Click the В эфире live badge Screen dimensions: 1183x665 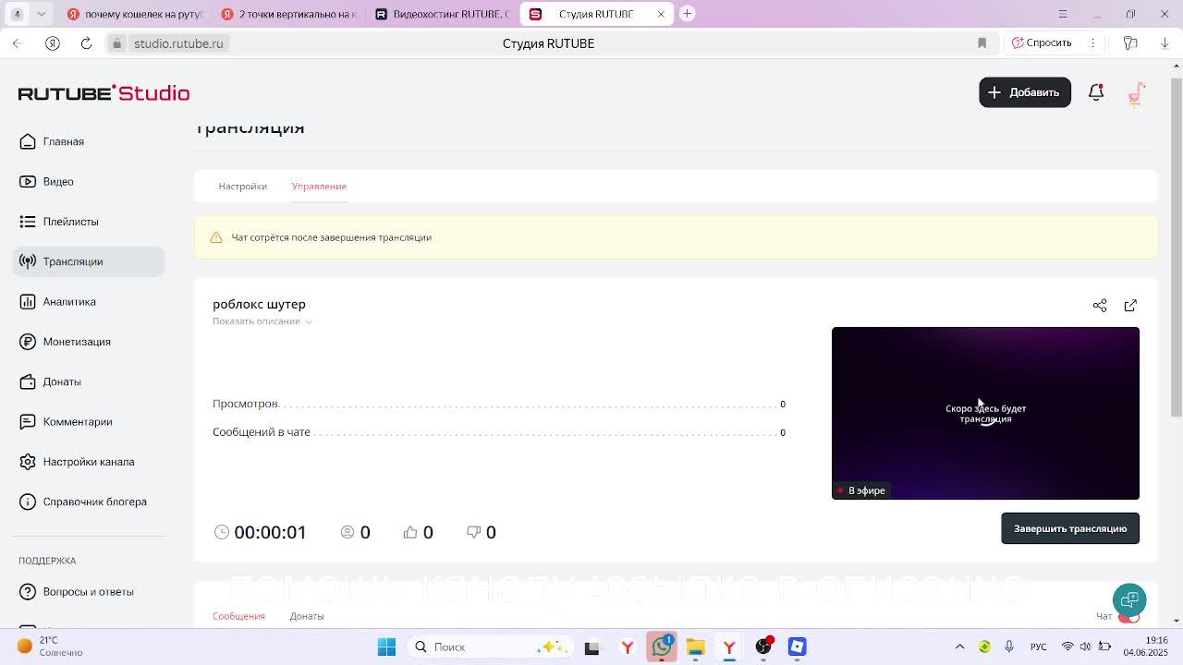(861, 490)
